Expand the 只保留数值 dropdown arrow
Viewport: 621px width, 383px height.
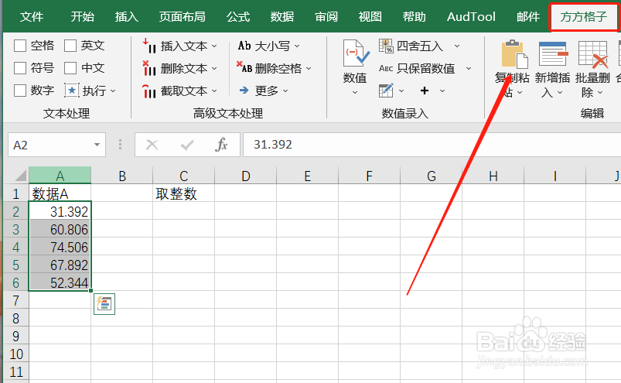coord(469,69)
